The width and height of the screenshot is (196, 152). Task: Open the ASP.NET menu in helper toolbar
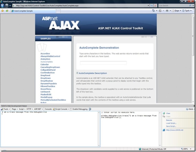(x=39, y=109)
